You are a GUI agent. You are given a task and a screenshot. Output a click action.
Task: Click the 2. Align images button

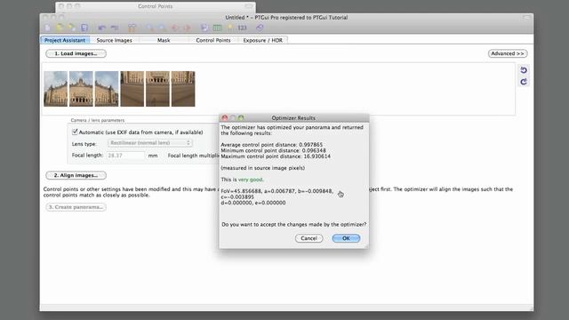tap(76, 176)
